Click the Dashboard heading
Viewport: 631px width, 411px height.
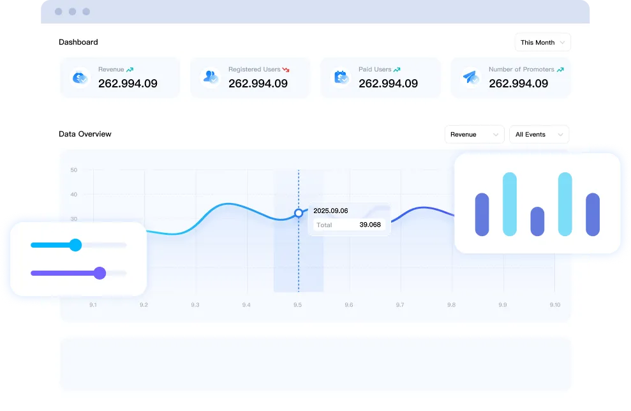[x=78, y=42]
